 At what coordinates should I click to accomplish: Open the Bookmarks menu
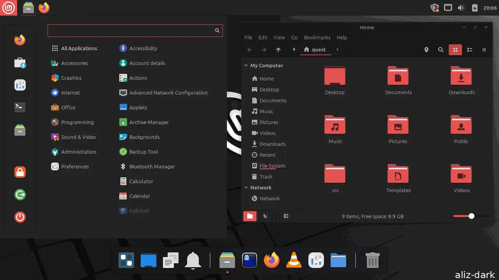(x=317, y=38)
